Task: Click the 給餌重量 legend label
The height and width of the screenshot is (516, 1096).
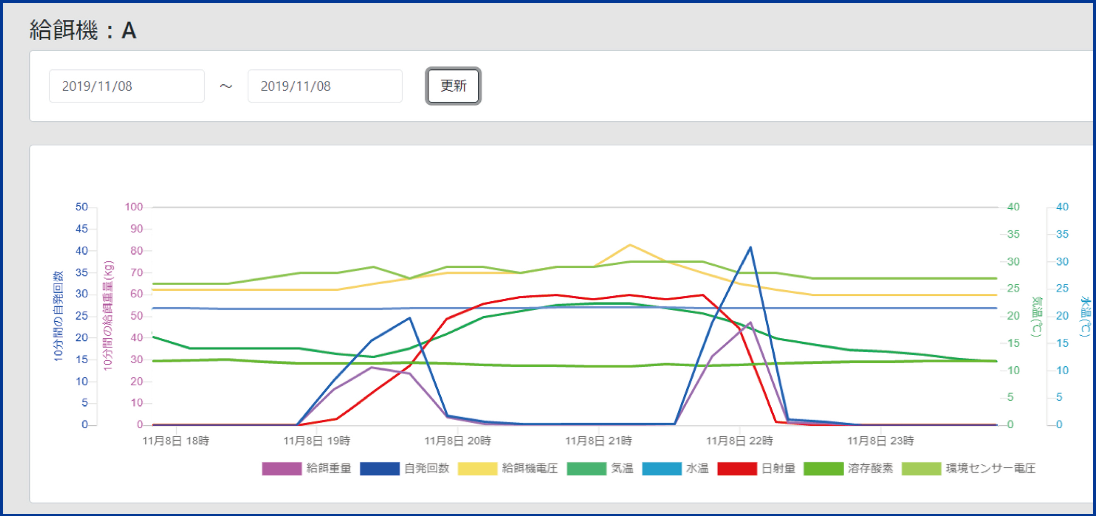Action: (x=328, y=468)
